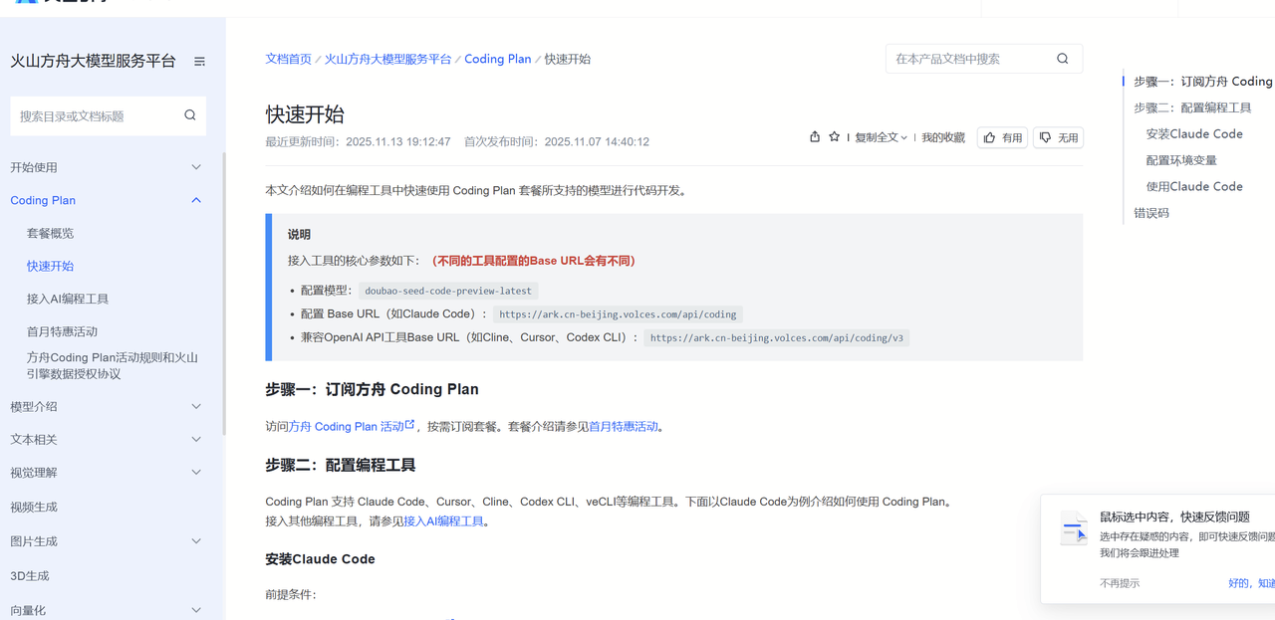Click the api/coding Base URL code
Screen dimensions: 1275x620
pyautogui.click(x=618, y=313)
